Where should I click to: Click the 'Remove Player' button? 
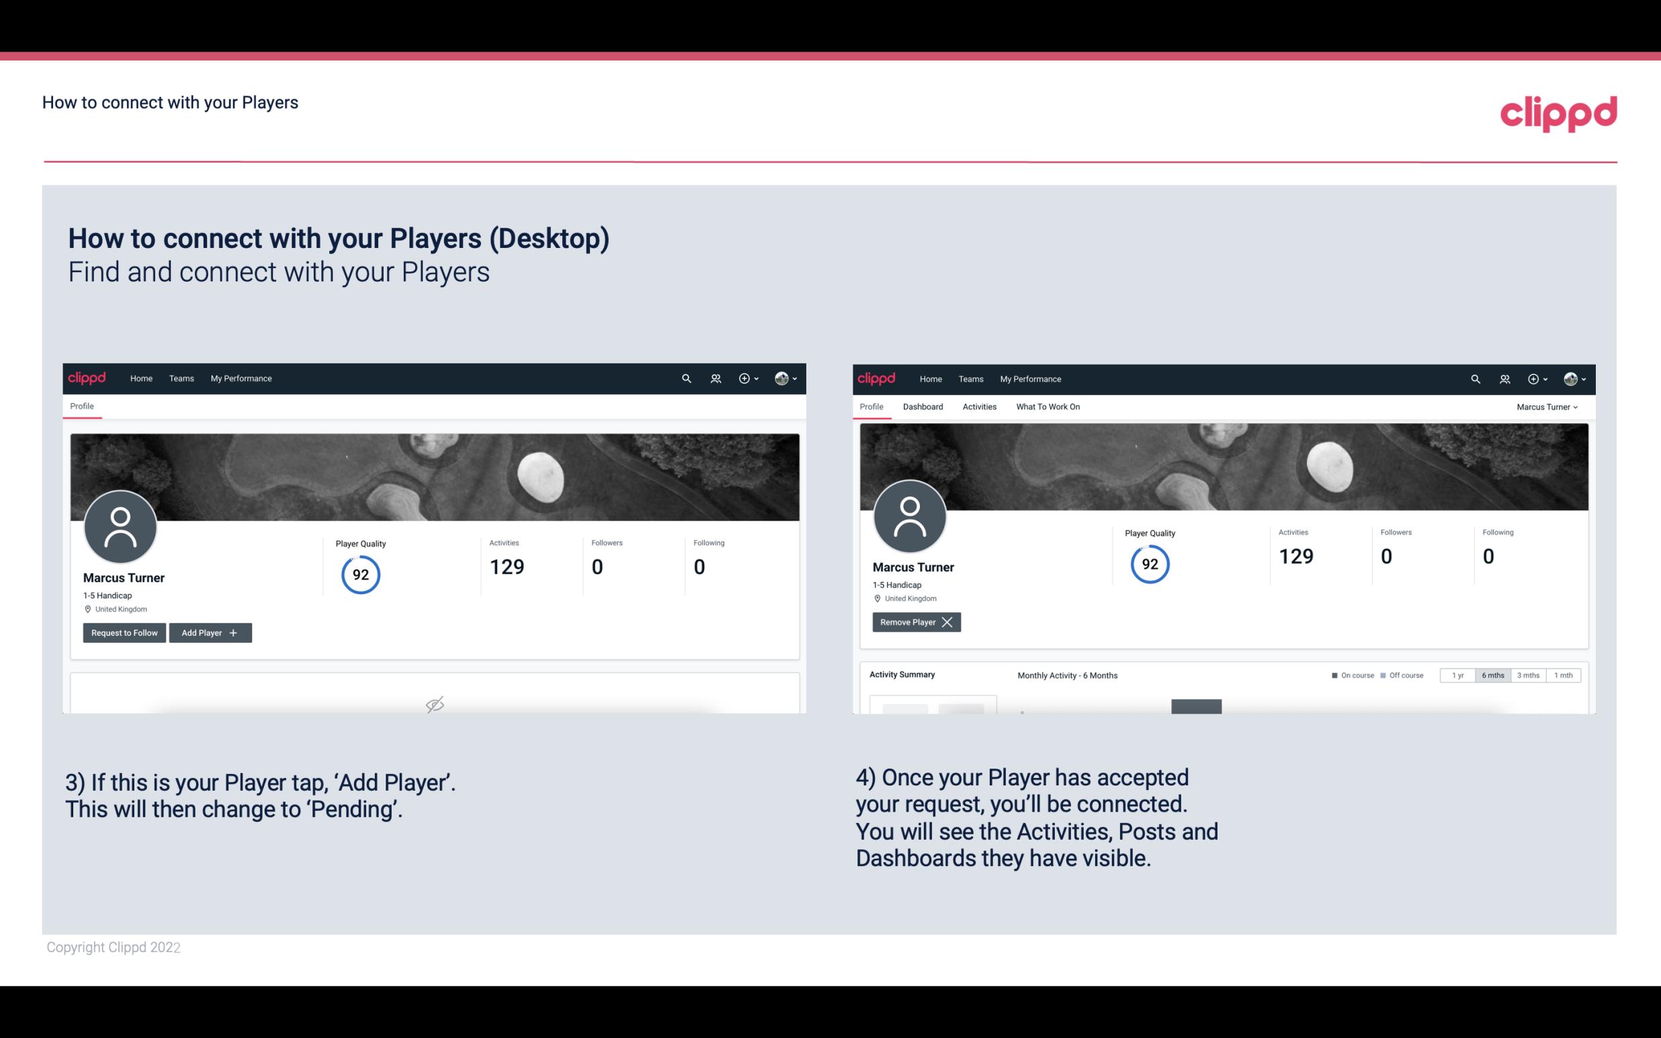click(x=914, y=622)
